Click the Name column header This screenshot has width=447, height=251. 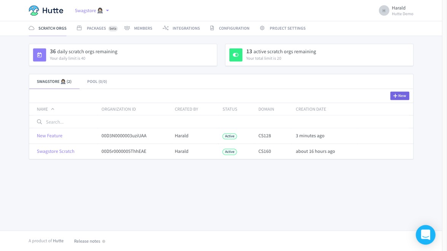pyautogui.click(x=43, y=109)
